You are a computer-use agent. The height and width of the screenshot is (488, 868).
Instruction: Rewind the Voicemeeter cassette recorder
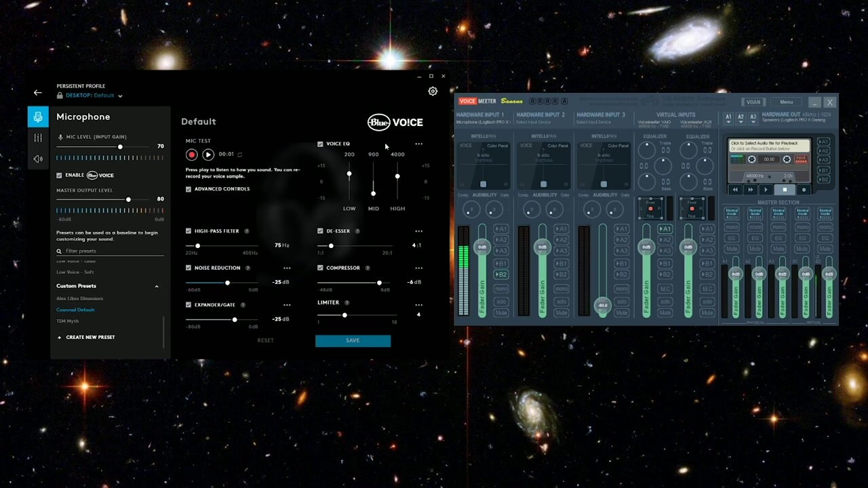(x=735, y=190)
